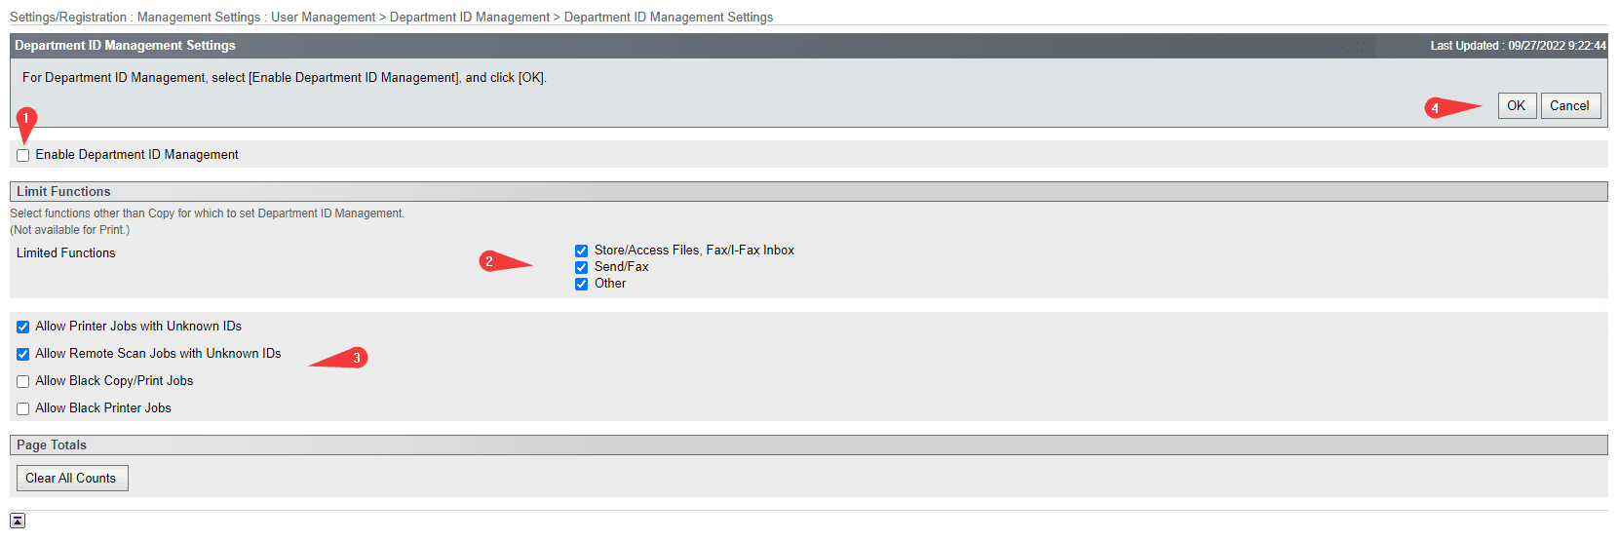Screen dimensions: 1619x541
Task: Click the red callout marker numbered 2
Action: point(490,261)
